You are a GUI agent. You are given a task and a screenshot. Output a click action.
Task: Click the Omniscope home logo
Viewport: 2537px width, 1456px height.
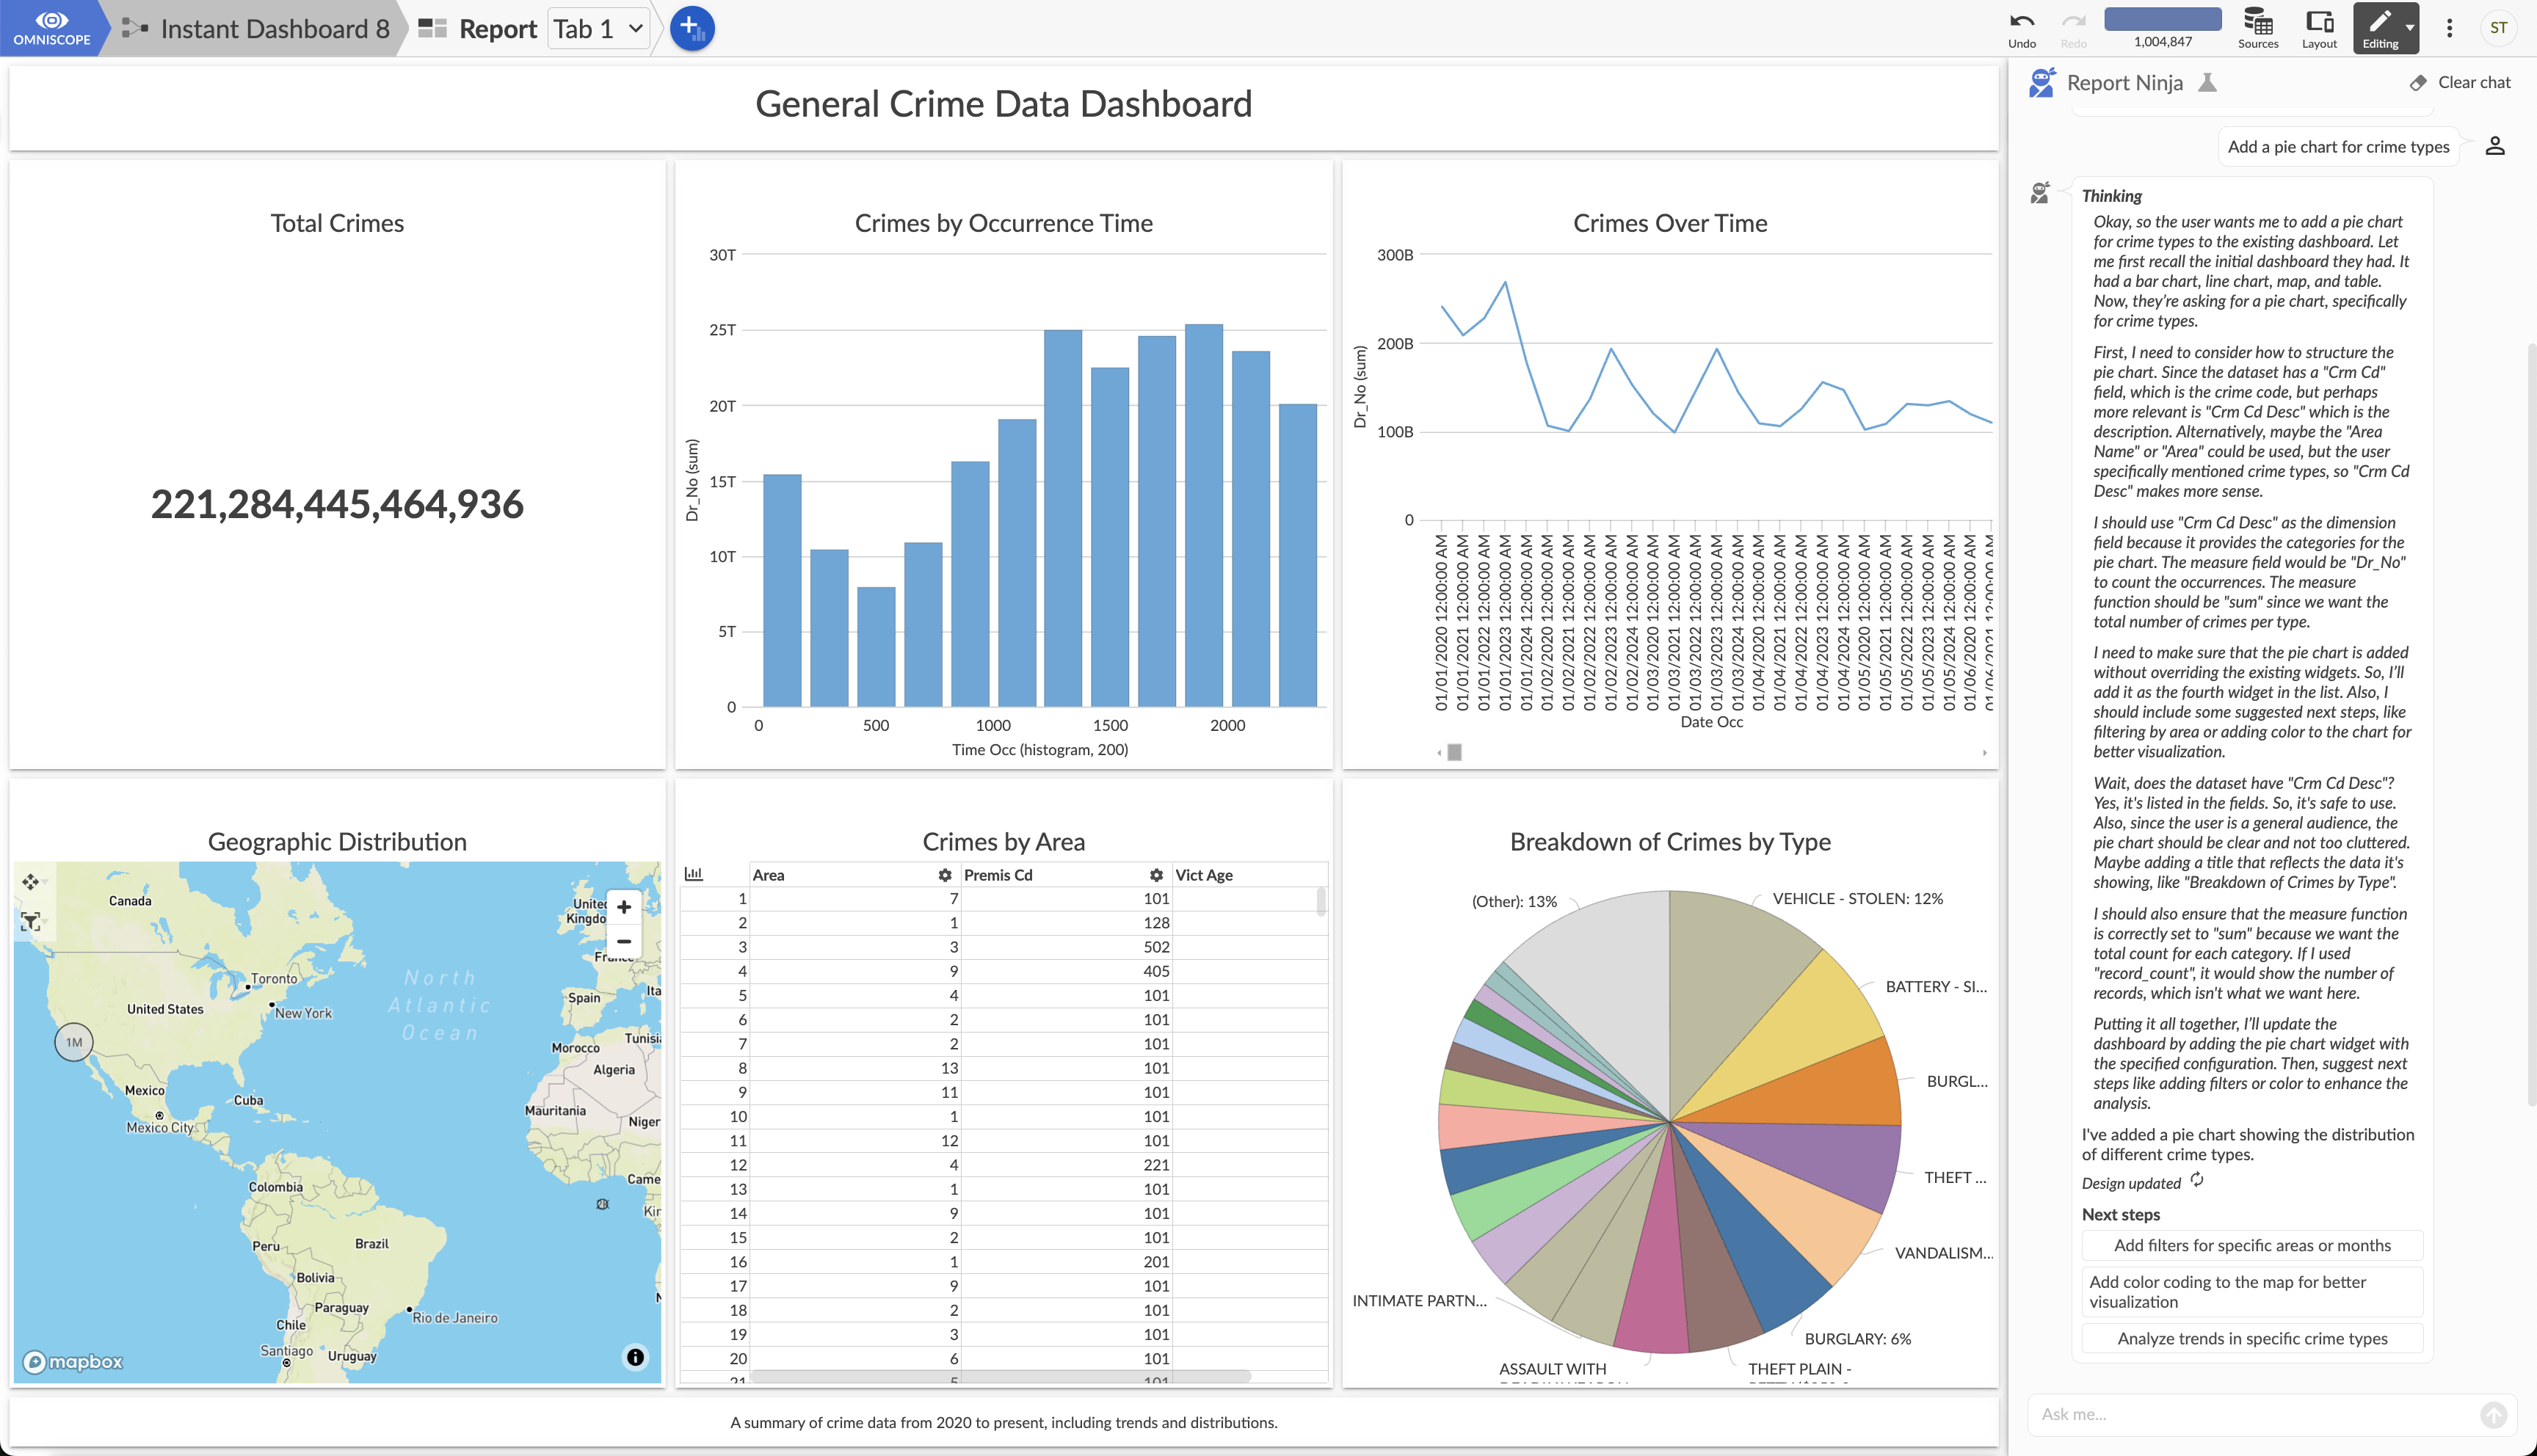pyautogui.click(x=51, y=27)
